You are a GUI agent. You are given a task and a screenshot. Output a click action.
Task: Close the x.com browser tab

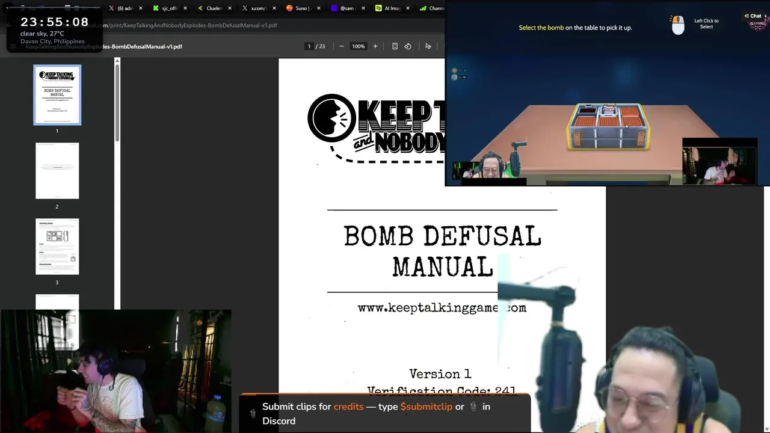tap(274, 8)
